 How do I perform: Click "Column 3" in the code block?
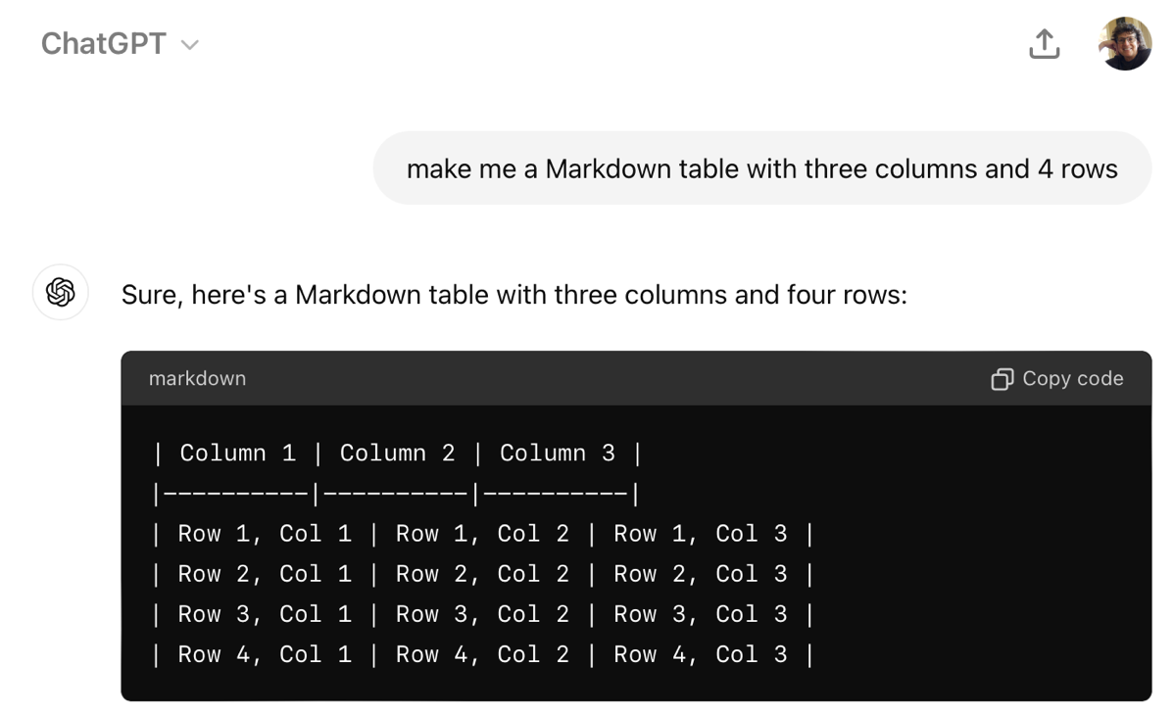(557, 453)
